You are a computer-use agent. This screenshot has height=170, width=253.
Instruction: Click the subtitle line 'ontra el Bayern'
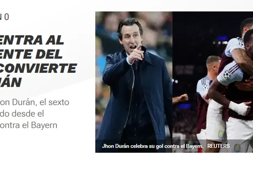[x=28, y=125]
